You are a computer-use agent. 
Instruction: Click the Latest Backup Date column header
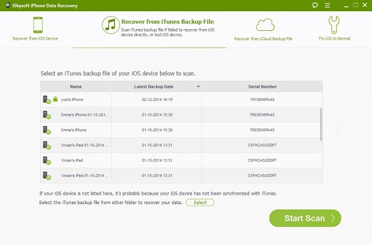pyautogui.click(x=156, y=87)
